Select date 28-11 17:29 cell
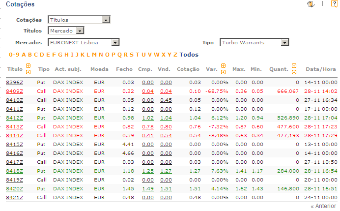Screen dimensions: 340x211 tap(321, 136)
